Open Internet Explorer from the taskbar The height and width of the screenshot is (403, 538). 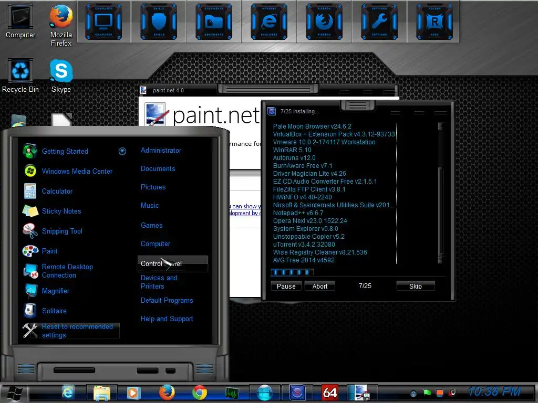click(x=68, y=393)
